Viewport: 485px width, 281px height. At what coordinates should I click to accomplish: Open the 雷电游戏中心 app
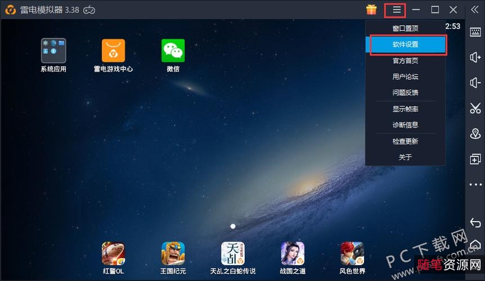pyautogui.click(x=113, y=51)
